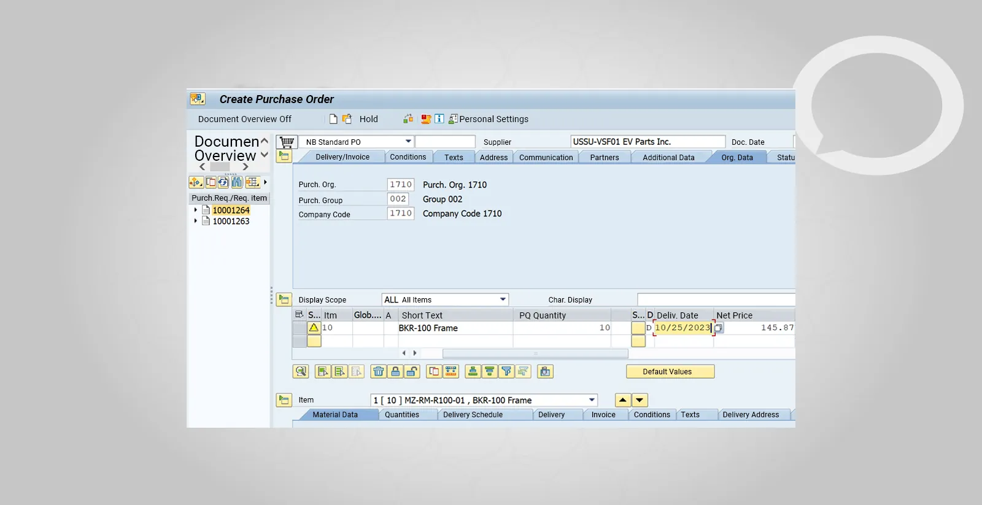Go to previous item with up arrow button

[622, 400]
